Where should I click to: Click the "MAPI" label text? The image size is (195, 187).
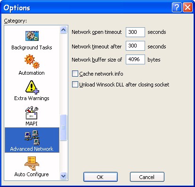click(32, 124)
